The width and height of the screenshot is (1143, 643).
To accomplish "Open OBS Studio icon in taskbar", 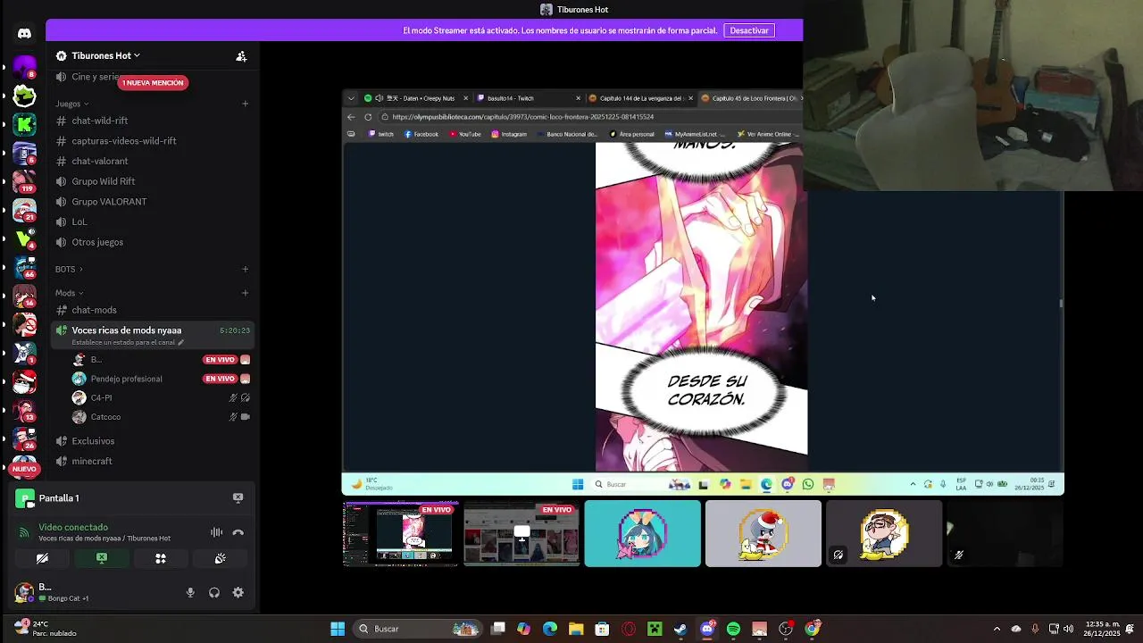I will point(786,629).
